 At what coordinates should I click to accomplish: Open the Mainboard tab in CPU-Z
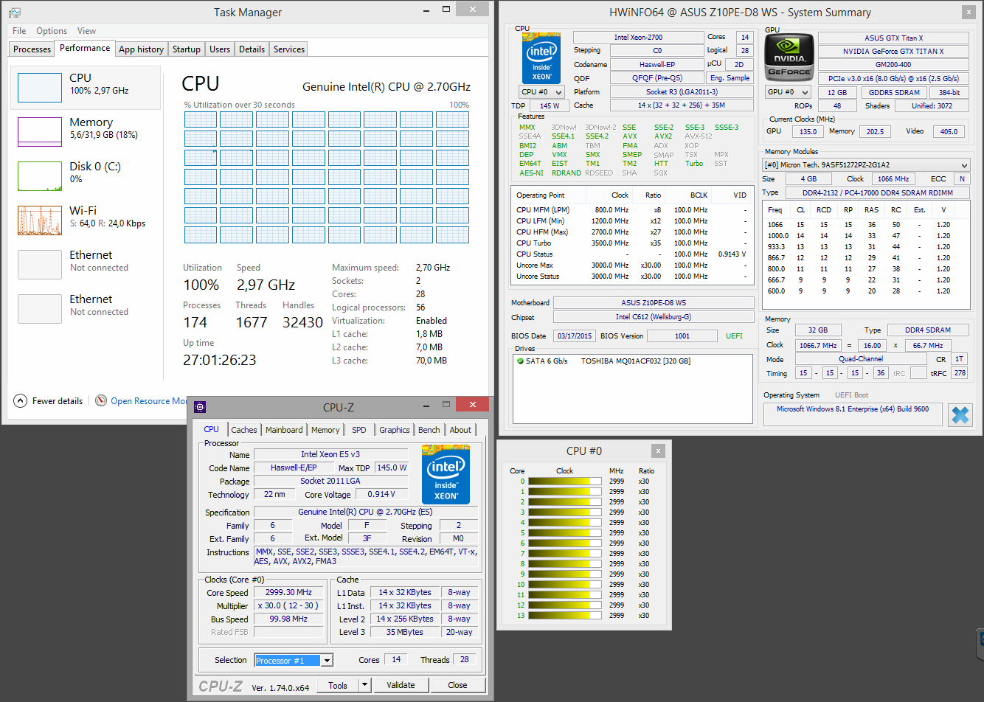(x=284, y=430)
